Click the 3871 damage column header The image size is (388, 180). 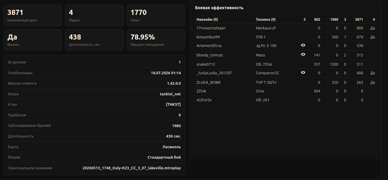[359, 20]
